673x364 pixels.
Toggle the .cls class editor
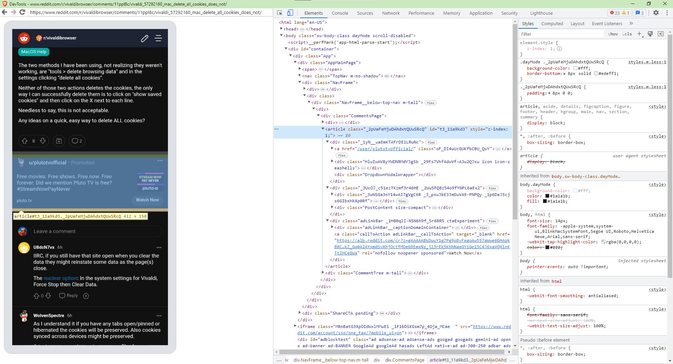pyautogui.click(x=627, y=34)
